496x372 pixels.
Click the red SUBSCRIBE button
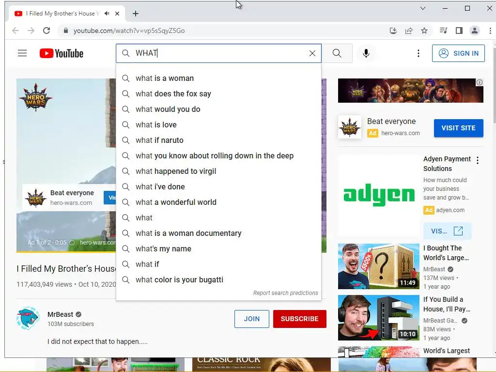299,319
